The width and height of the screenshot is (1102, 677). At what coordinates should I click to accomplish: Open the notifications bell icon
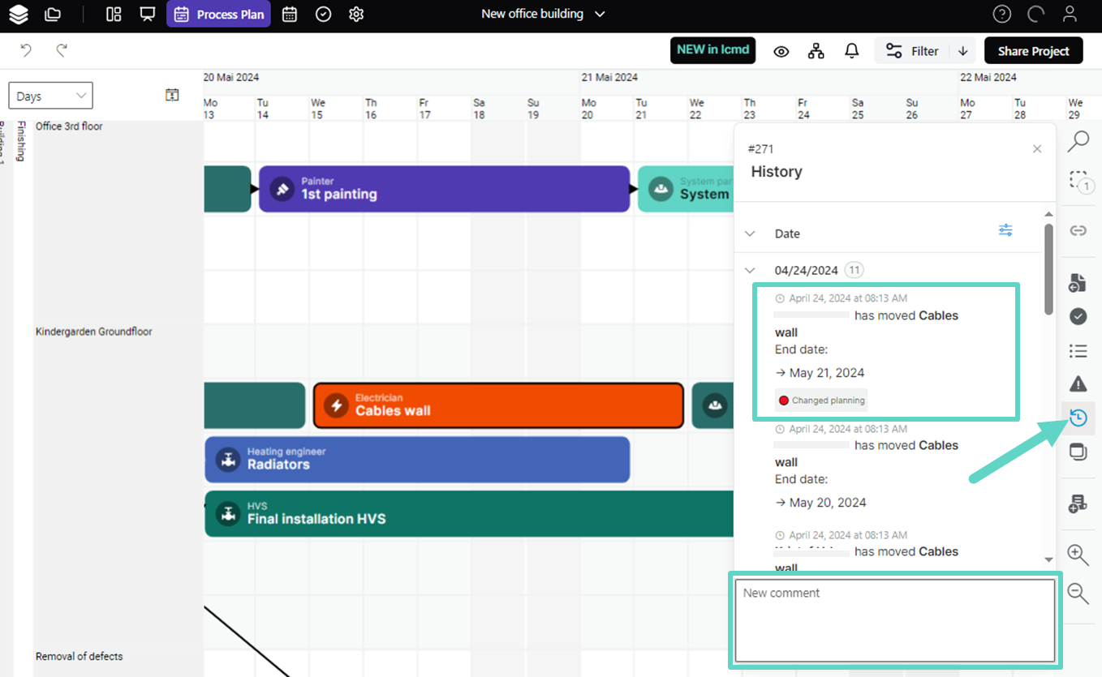851,51
